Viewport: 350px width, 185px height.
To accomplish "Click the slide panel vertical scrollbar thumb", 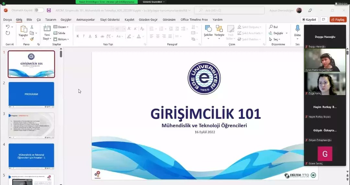I will click(x=61, y=54).
